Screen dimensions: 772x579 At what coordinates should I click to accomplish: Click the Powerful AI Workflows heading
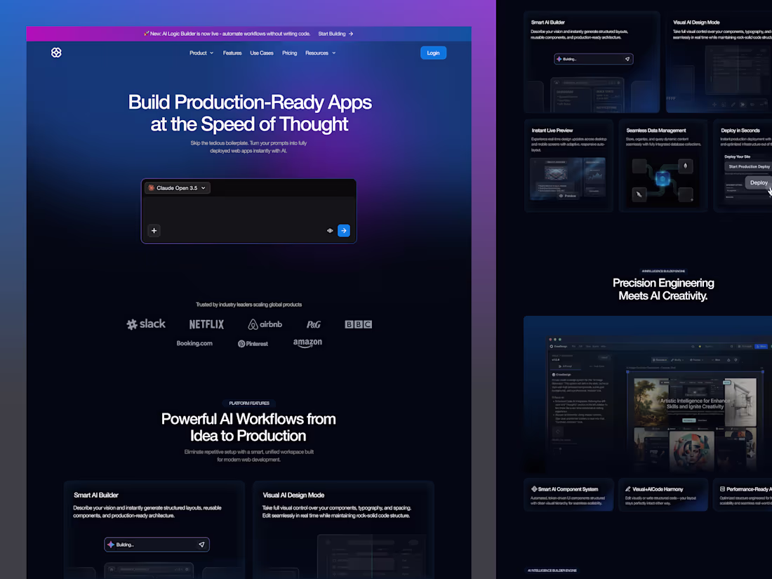[248, 427]
